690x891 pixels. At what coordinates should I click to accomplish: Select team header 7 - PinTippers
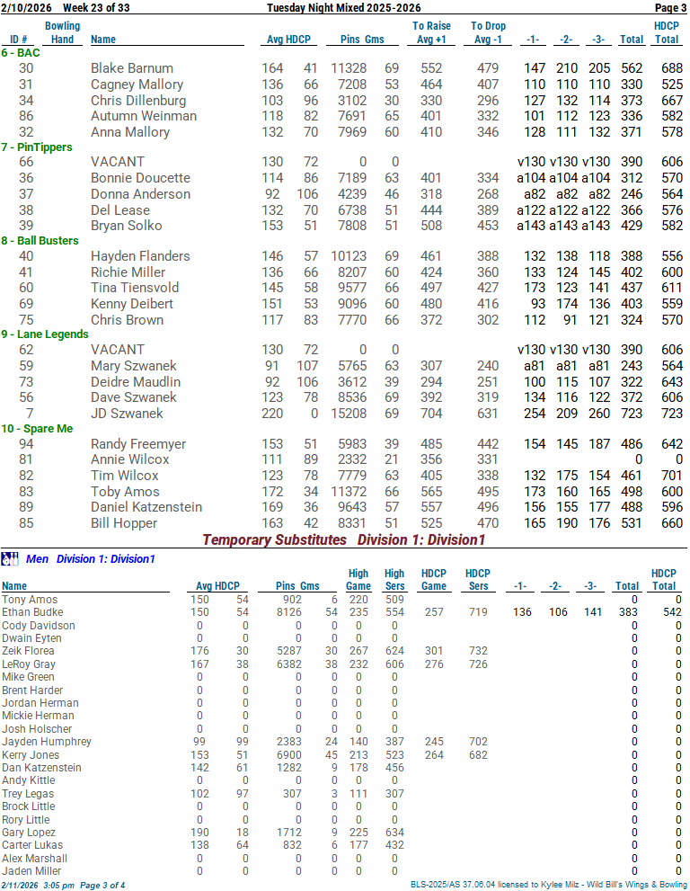(37, 147)
